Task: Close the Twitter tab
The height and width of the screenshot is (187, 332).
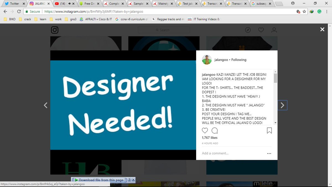Action: click(24, 4)
